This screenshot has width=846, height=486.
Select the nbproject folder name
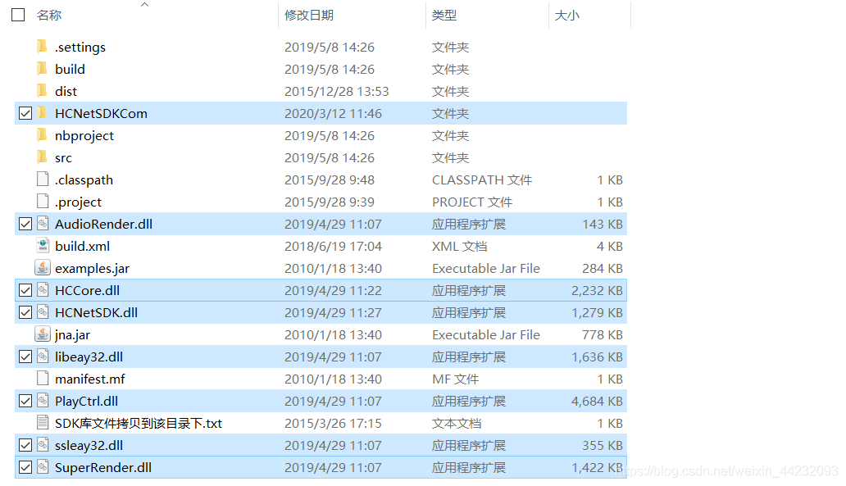point(84,135)
